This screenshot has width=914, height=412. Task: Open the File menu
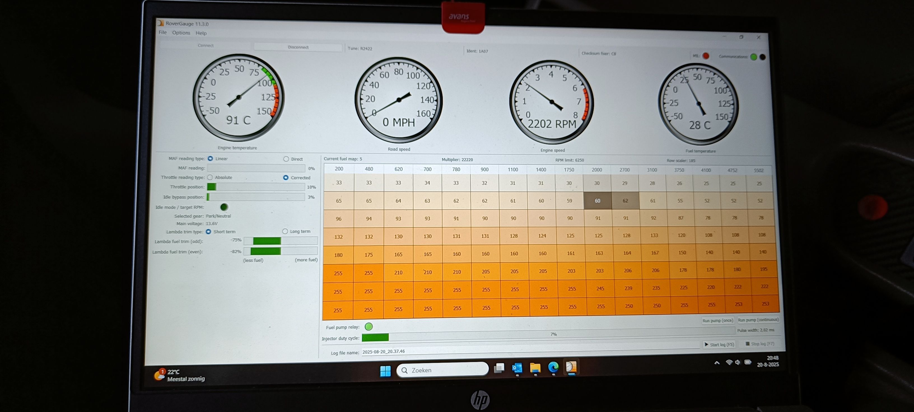pyautogui.click(x=162, y=32)
